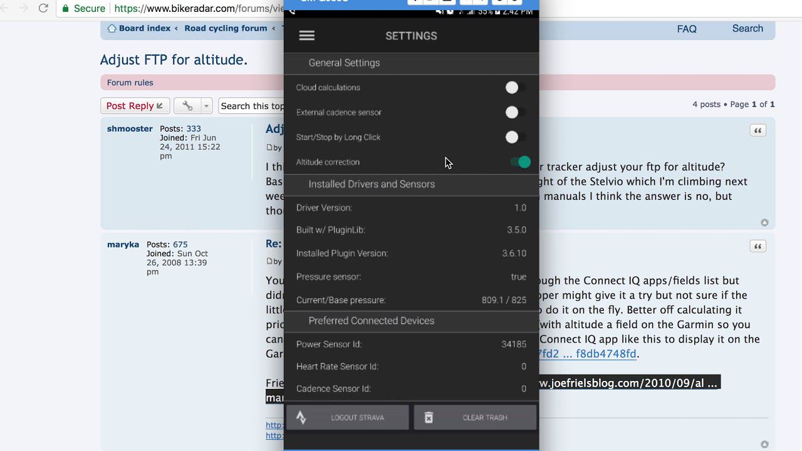Go to Road cycling forum breadcrumb
Image resolution: width=802 pixels, height=451 pixels.
click(226, 28)
